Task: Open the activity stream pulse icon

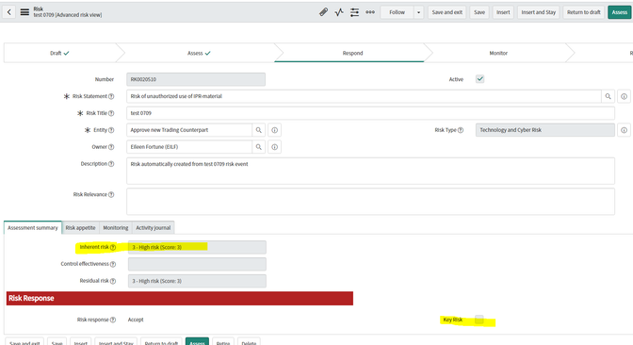Action: 339,12
